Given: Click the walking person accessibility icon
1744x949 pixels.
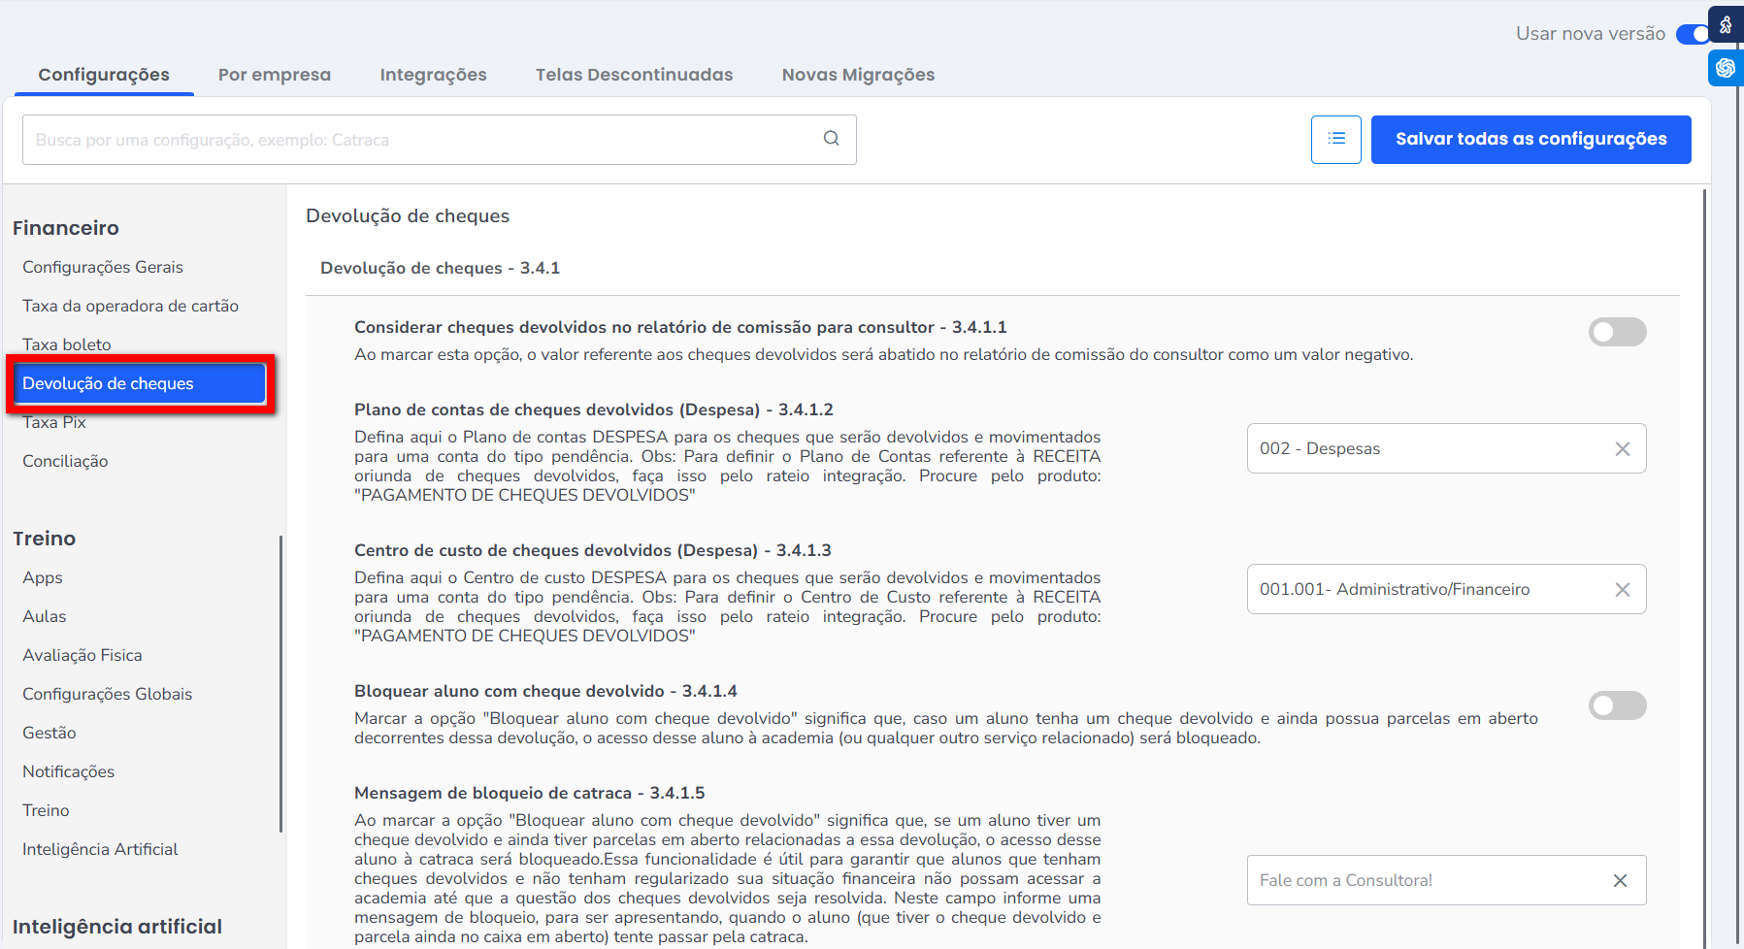Looking at the screenshot, I should coord(1726,25).
